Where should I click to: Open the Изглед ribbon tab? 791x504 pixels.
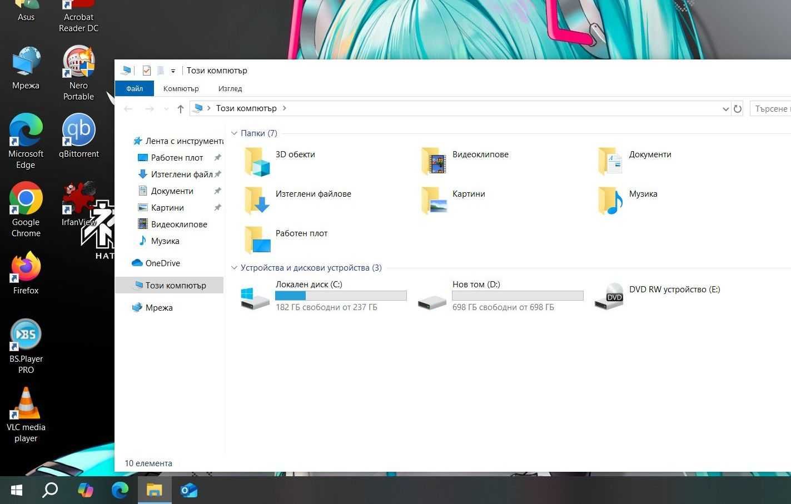pos(230,89)
